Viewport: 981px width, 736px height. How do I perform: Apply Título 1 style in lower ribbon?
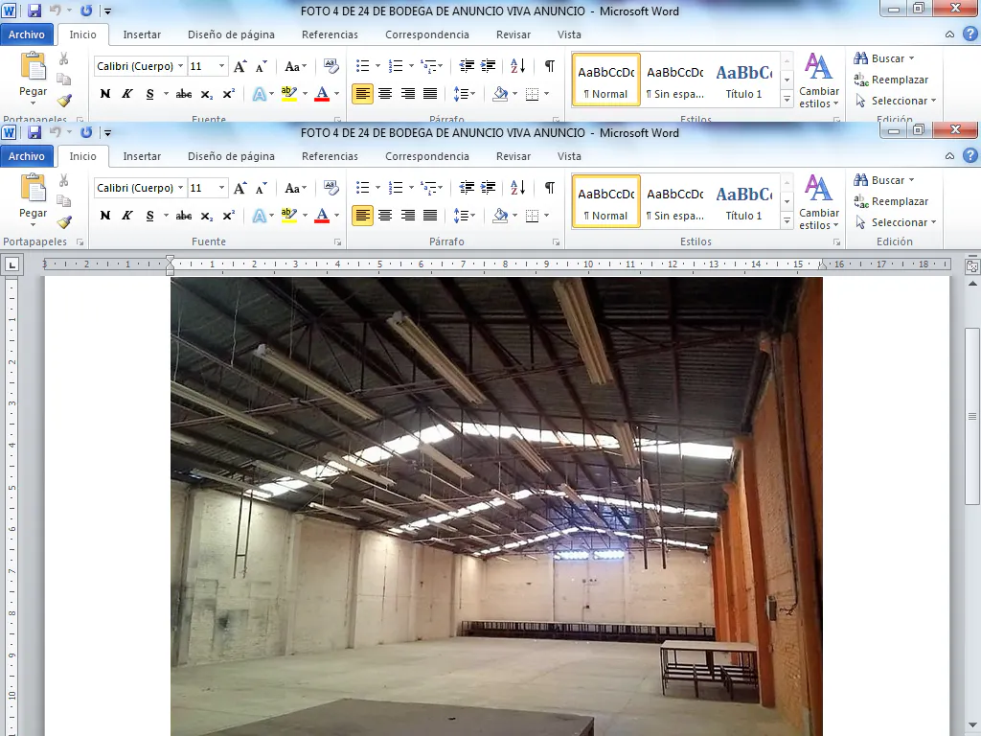[743, 203]
